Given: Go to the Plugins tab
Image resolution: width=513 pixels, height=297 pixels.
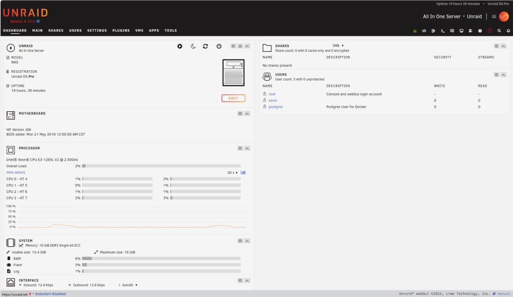Looking at the screenshot, I should coord(121,30).
